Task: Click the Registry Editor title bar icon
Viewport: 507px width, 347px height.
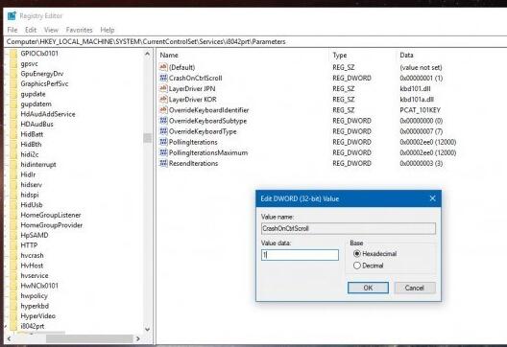Action: [12, 16]
